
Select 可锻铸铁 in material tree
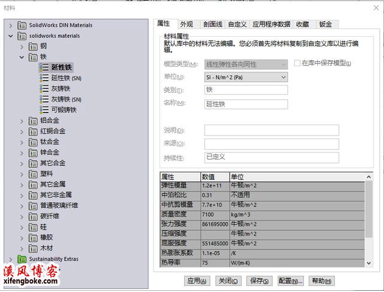click(x=64, y=110)
